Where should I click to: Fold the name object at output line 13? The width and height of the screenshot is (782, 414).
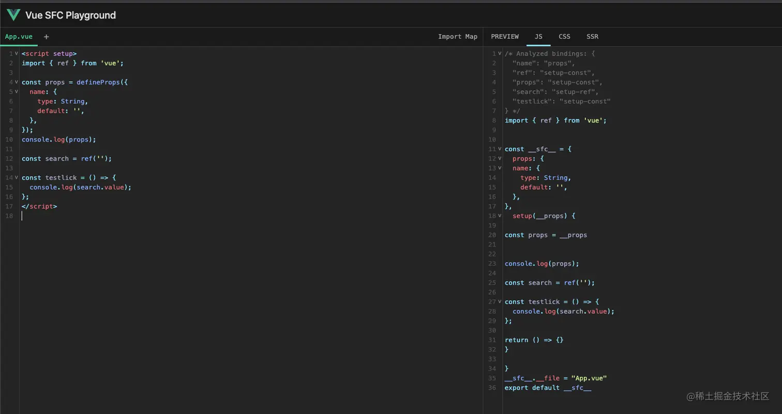pyautogui.click(x=499, y=168)
